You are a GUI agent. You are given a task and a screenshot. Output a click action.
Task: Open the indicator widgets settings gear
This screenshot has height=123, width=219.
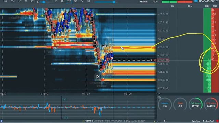pos(159,98)
